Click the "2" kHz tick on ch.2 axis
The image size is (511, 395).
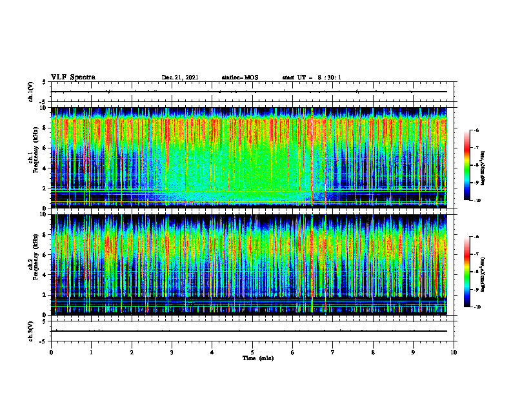click(44, 295)
